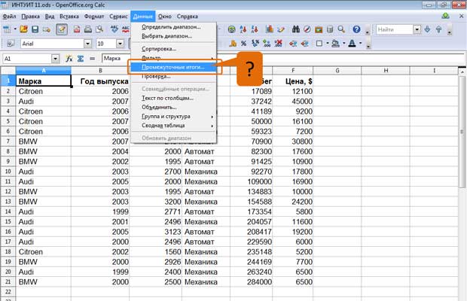Open Font Color dropdown arrow
Screen dimensions: 467x301
[x=360, y=44]
